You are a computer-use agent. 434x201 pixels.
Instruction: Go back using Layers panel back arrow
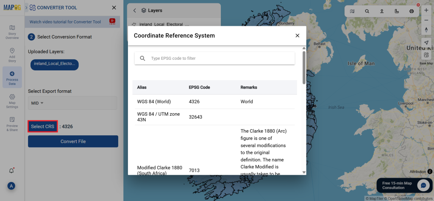click(x=134, y=11)
